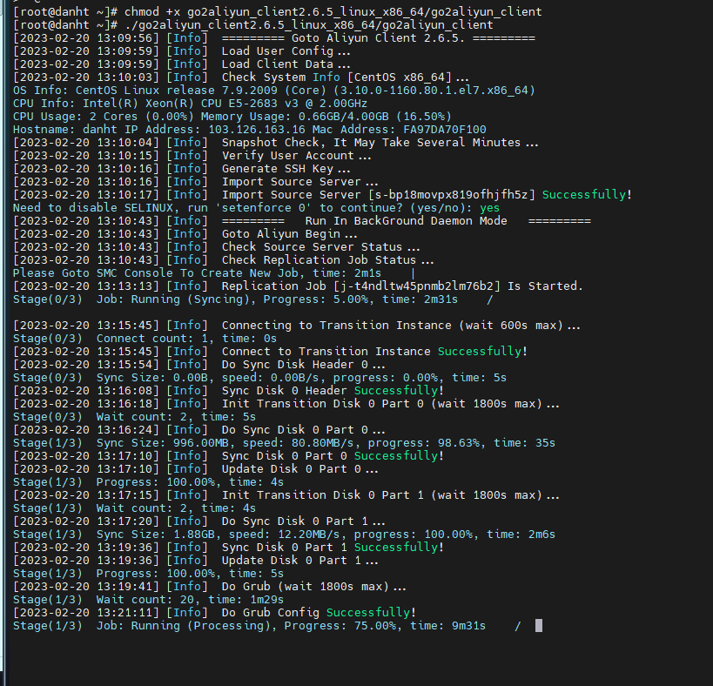Click the blue sidebar strip on left edge
Screen dimensions: 713x686
[3, 348]
